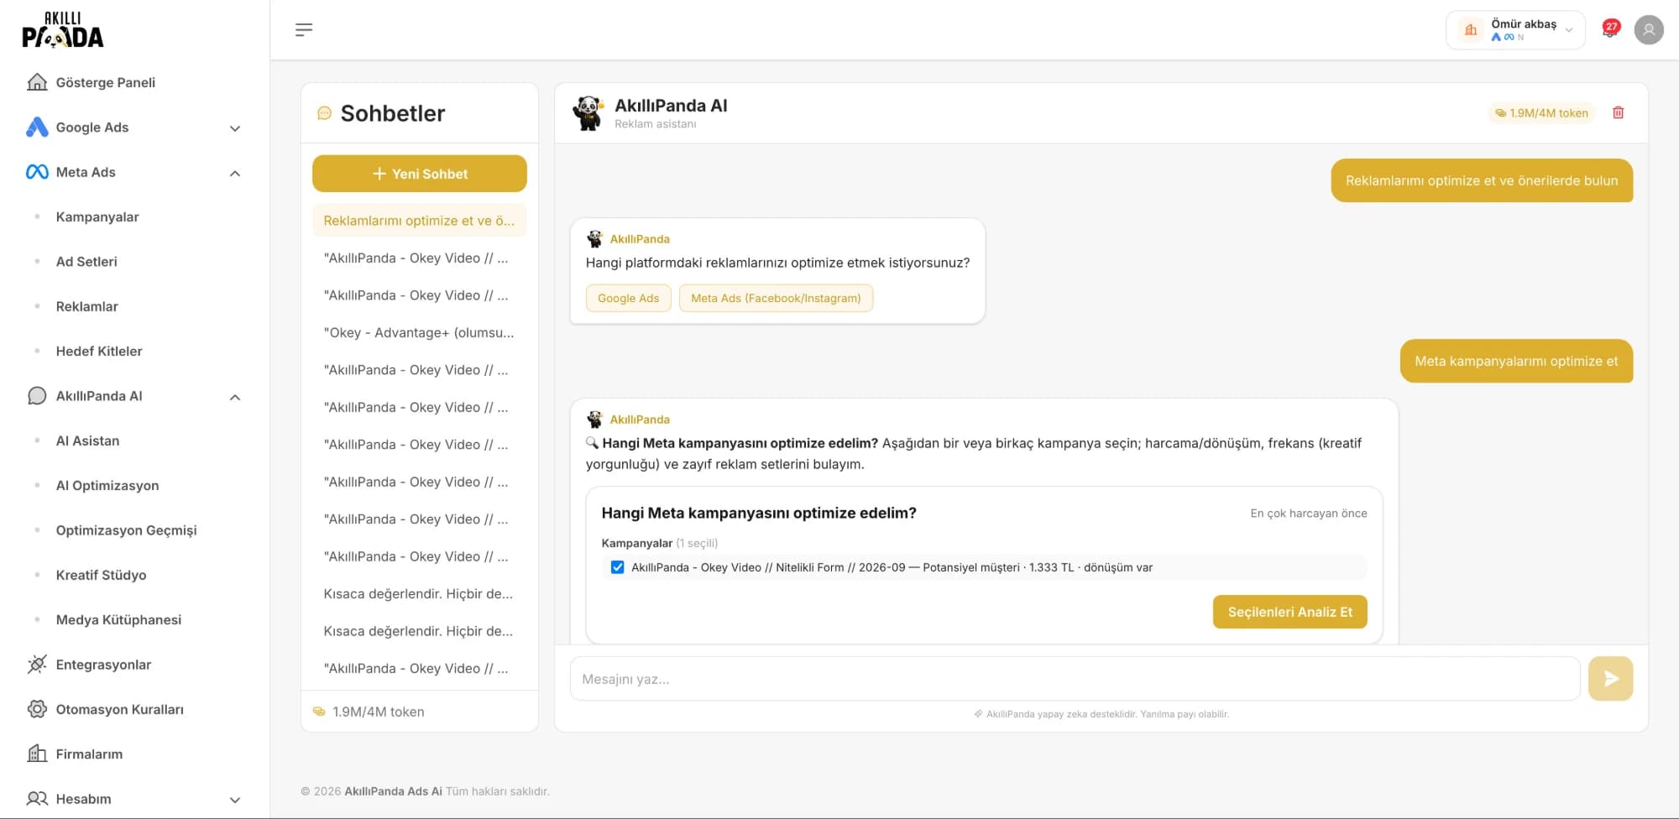Open Medya Kütüphanesi menu item

click(118, 619)
